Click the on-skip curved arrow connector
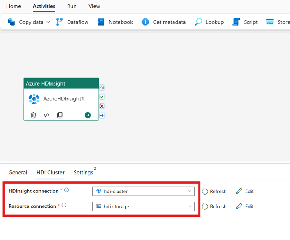This screenshot has height=240, width=290. (x=102, y=87)
